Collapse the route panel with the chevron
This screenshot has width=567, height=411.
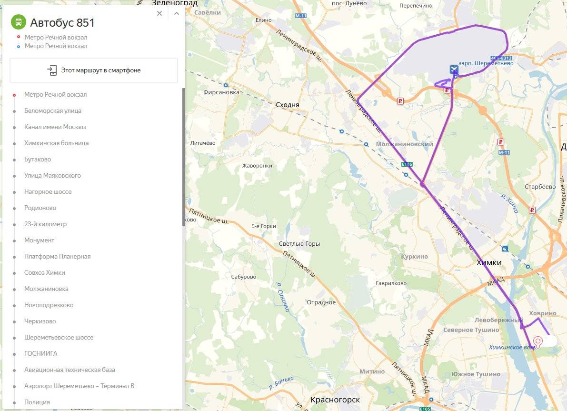177,13
